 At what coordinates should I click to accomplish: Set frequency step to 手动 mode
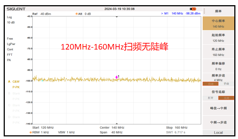tap(226, 84)
